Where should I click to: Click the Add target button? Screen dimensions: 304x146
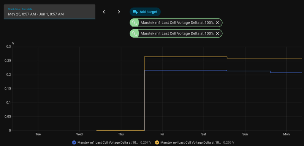click(x=145, y=12)
